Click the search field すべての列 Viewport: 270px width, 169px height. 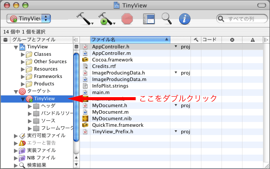tap(242, 19)
